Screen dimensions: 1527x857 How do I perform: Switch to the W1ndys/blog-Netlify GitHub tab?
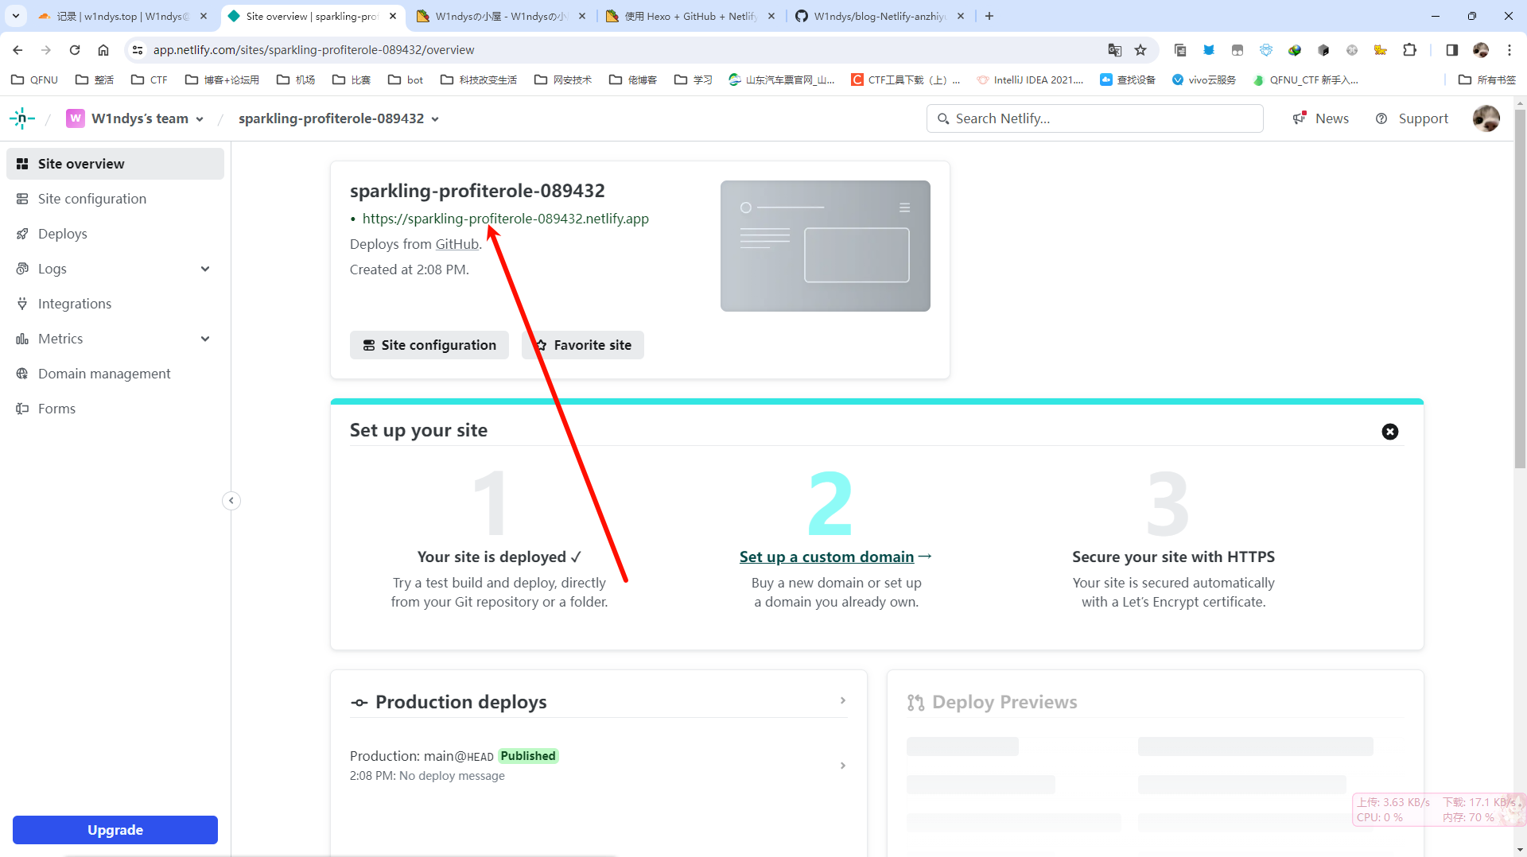pos(879,16)
